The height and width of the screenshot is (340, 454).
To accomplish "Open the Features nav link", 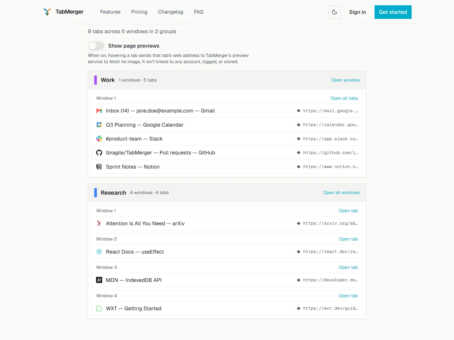I will click(x=110, y=12).
